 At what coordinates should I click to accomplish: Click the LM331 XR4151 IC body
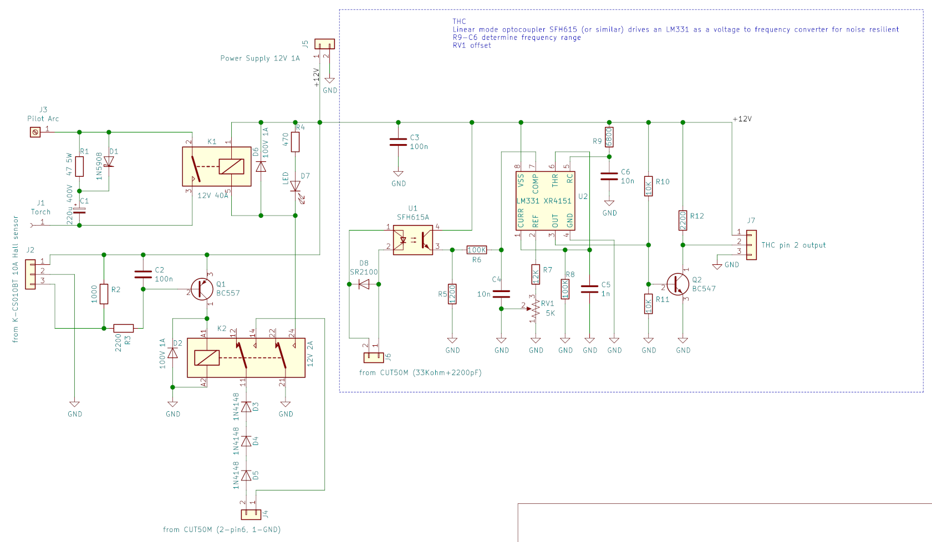(x=545, y=201)
